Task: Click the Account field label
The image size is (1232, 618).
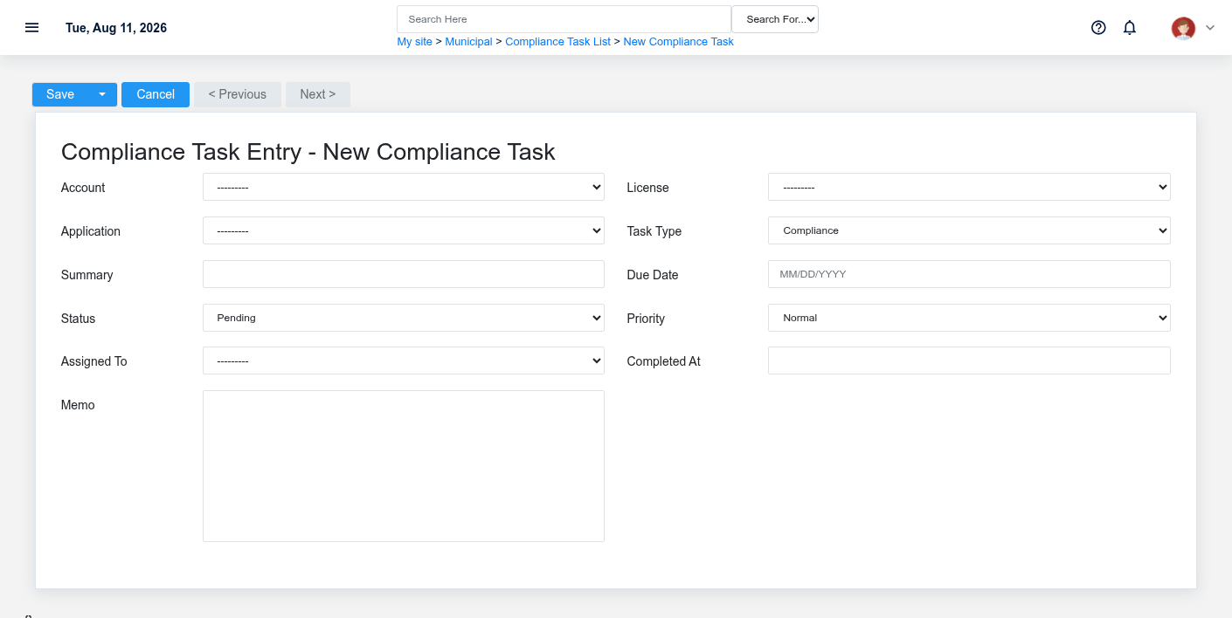Action: [x=83, y=188]
